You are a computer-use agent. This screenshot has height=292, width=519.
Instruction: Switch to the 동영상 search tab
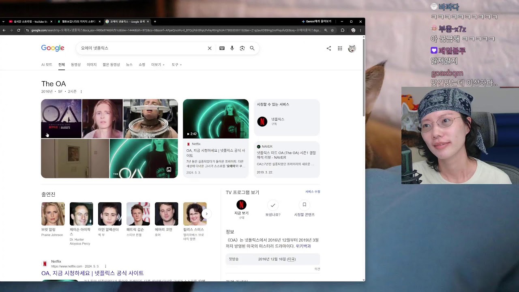[76, 65]
